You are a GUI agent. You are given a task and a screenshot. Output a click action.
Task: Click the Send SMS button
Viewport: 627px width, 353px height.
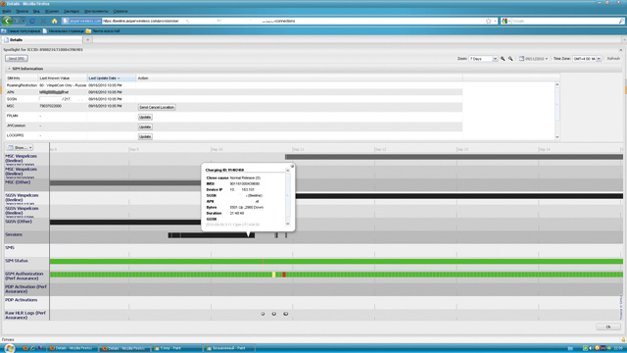pos(17,59)
